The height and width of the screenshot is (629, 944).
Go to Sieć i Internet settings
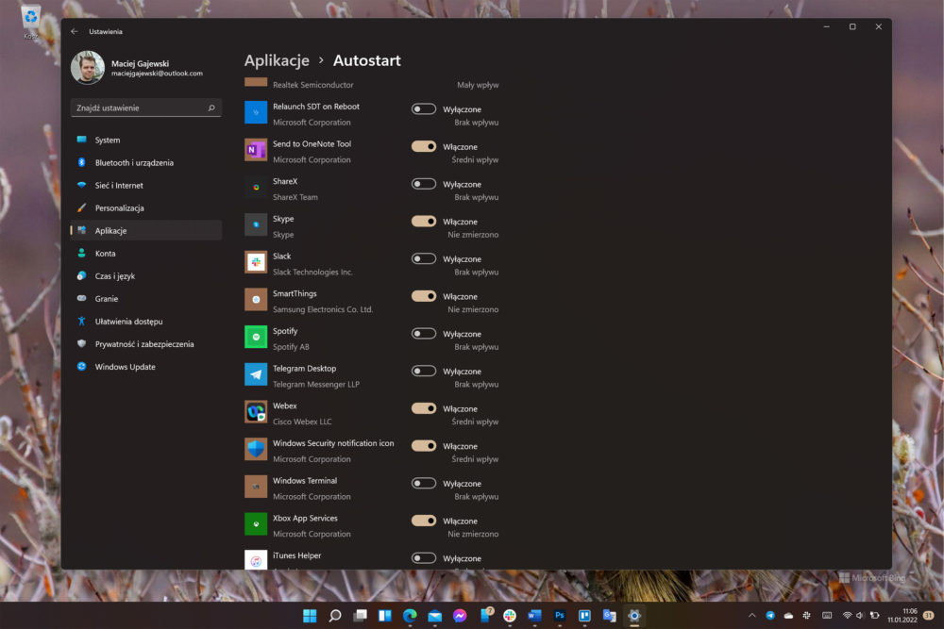(146, 185)
